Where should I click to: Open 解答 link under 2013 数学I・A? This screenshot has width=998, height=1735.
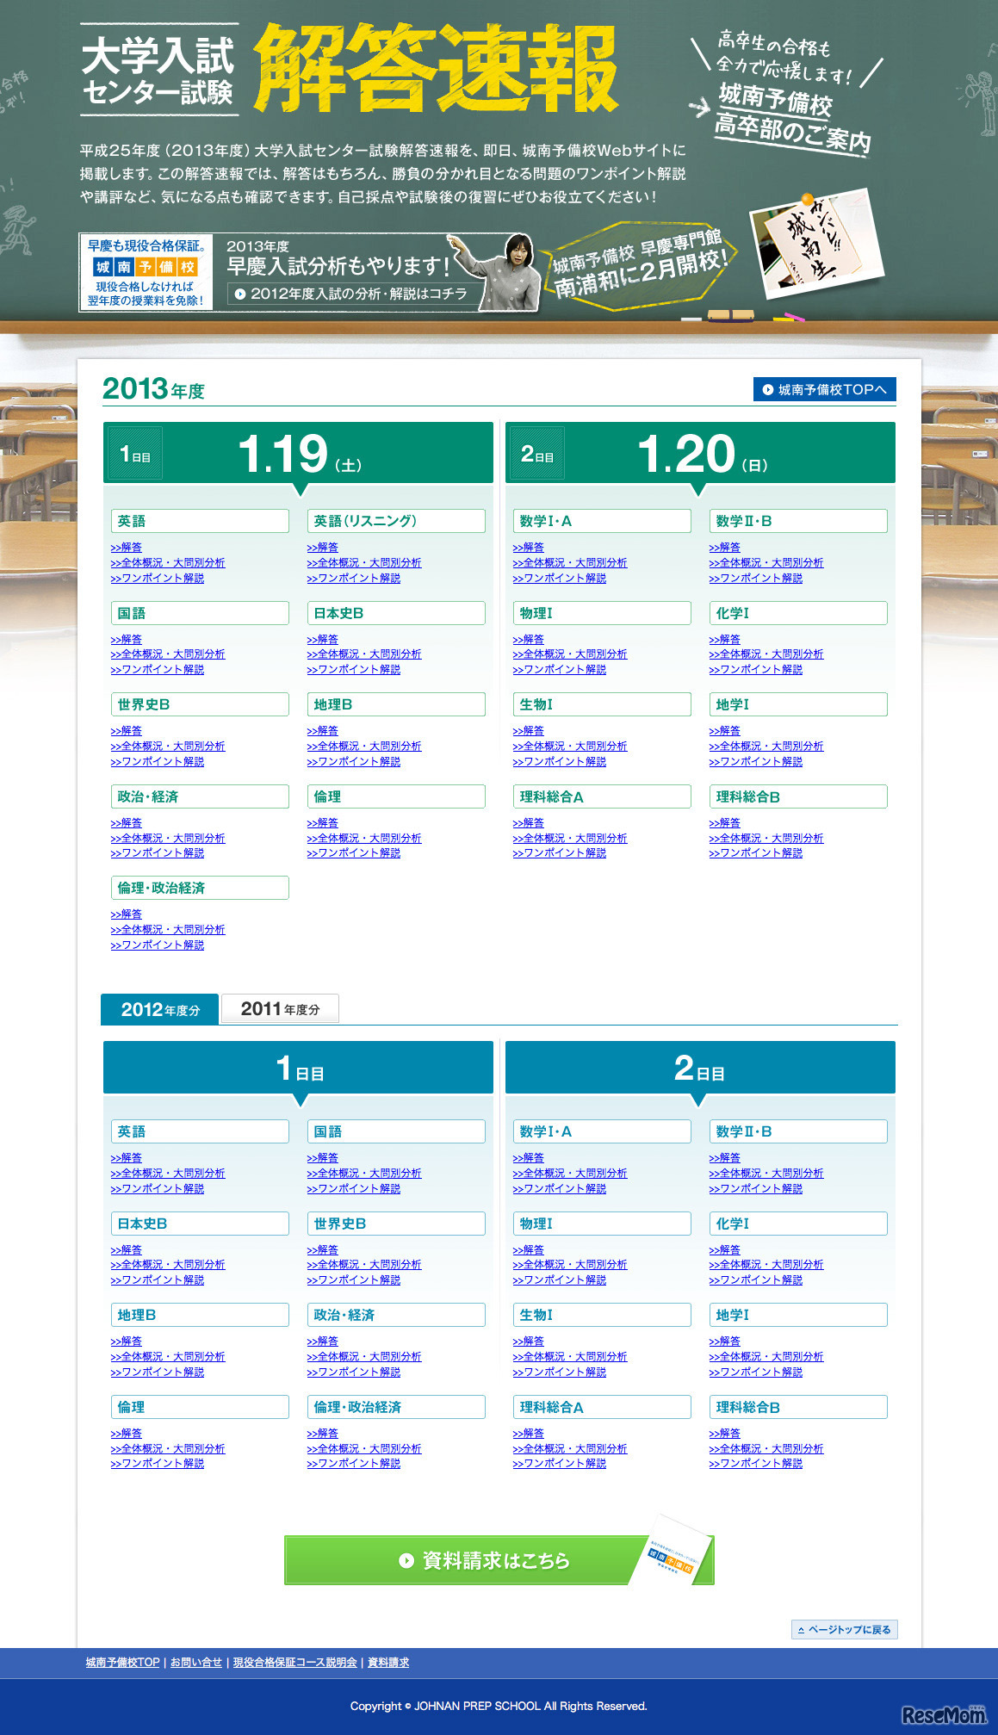click(528, 547)
